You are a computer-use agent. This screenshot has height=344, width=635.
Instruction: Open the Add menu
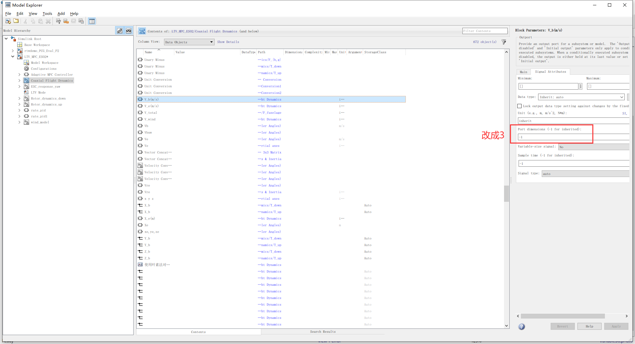[61, 14]
